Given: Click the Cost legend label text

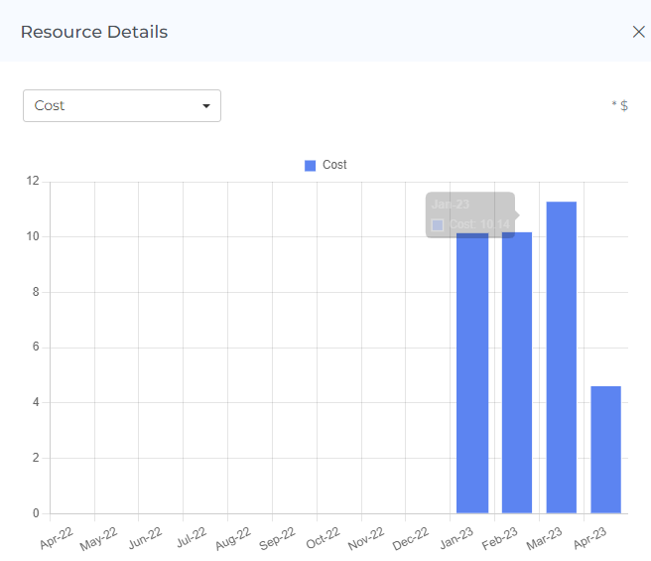Looking at the screenshot, I should tap(334, 165).
